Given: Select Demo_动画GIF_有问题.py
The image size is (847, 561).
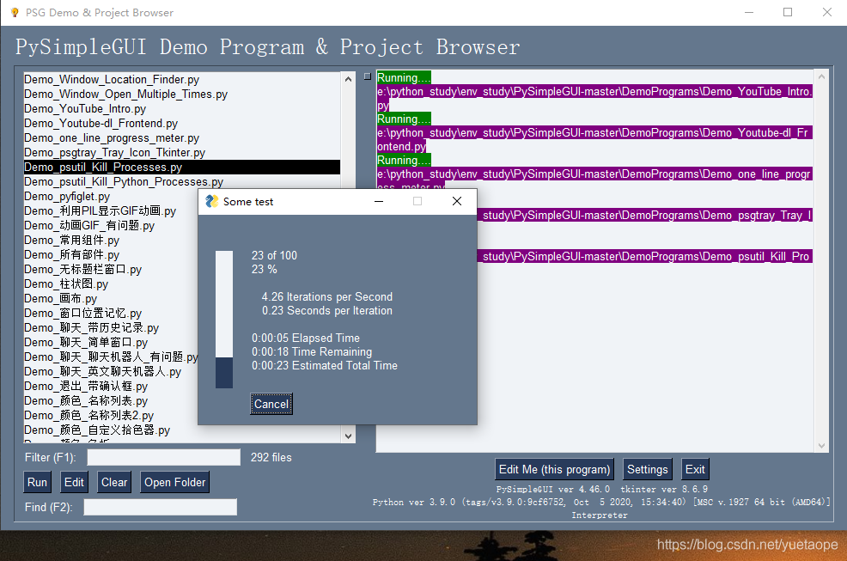Looking at the screenshot, I should (111, 225).
